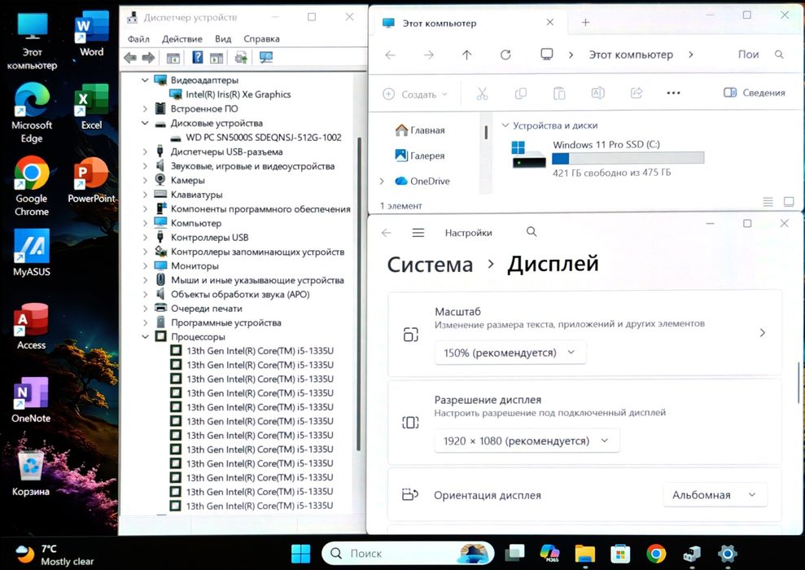Open Google Chrome desktop icon
Screen dimensions: 805x570
pyautogui.click(x=32, y=186)
